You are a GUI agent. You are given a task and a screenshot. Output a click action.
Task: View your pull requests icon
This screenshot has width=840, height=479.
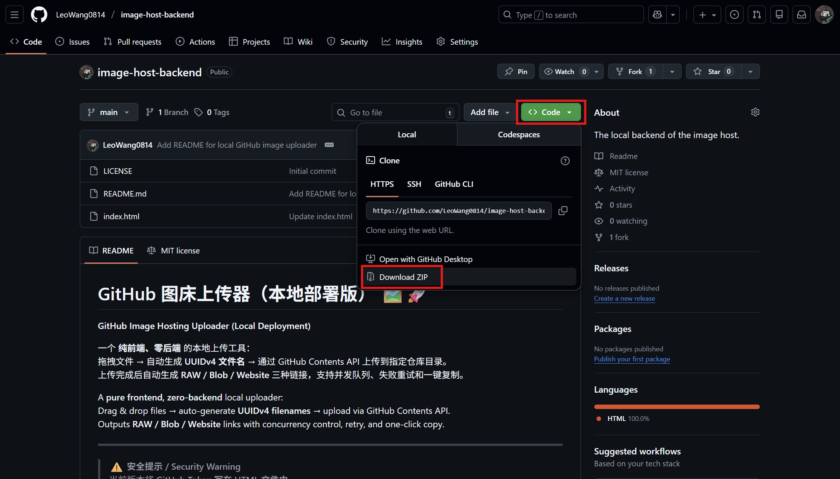[756, 15]
